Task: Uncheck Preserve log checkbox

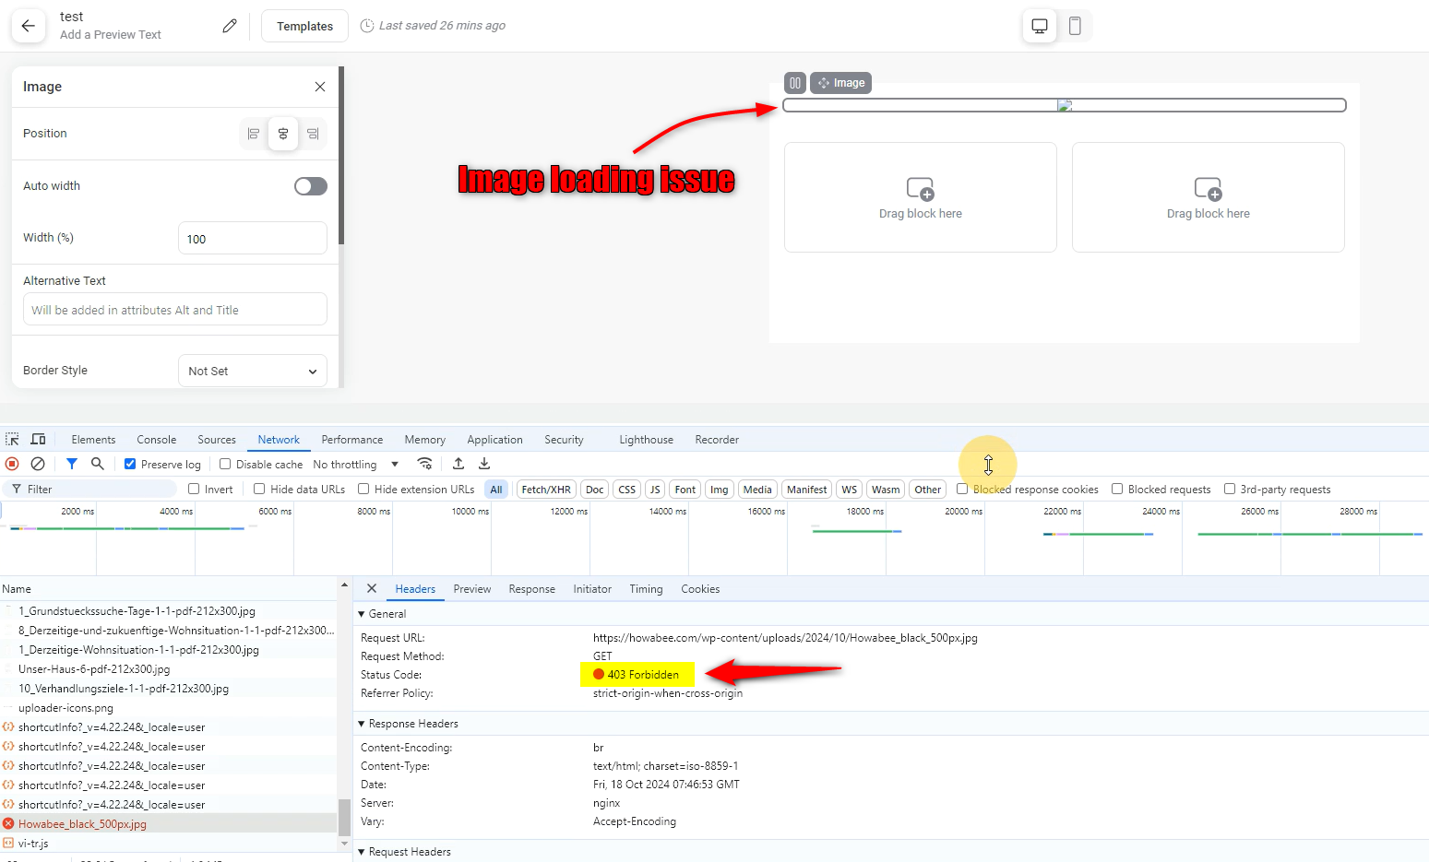Action: [x=130, y=464]
